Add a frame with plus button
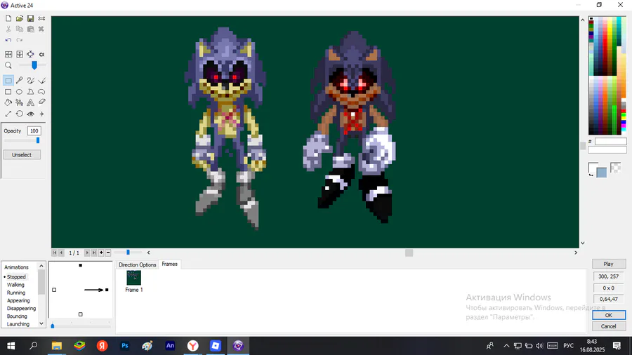 101,253
